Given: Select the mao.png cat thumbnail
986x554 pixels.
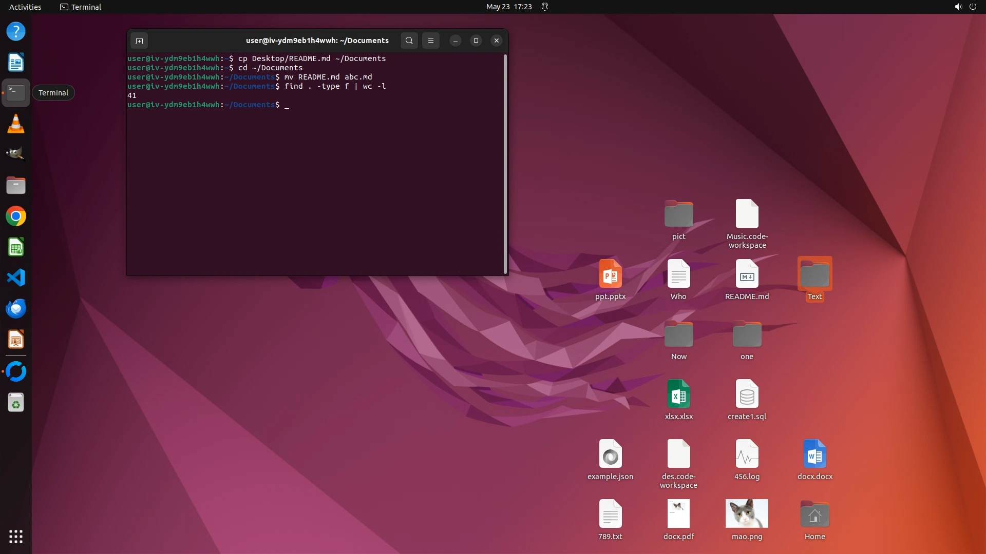Looking at the screenshot, I should 747,513.
